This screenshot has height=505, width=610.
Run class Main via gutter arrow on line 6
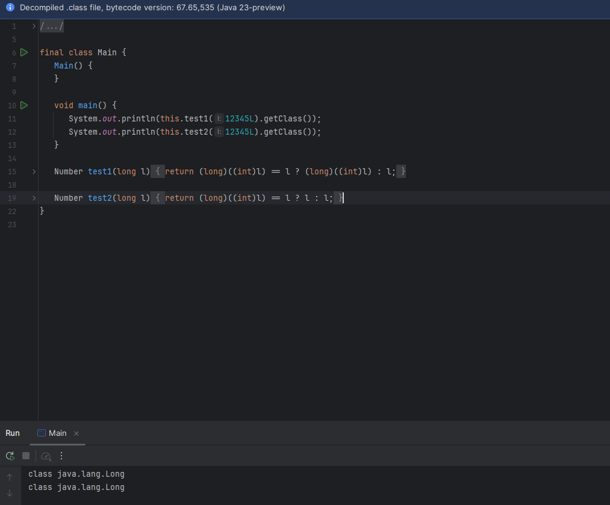point(24,52)
